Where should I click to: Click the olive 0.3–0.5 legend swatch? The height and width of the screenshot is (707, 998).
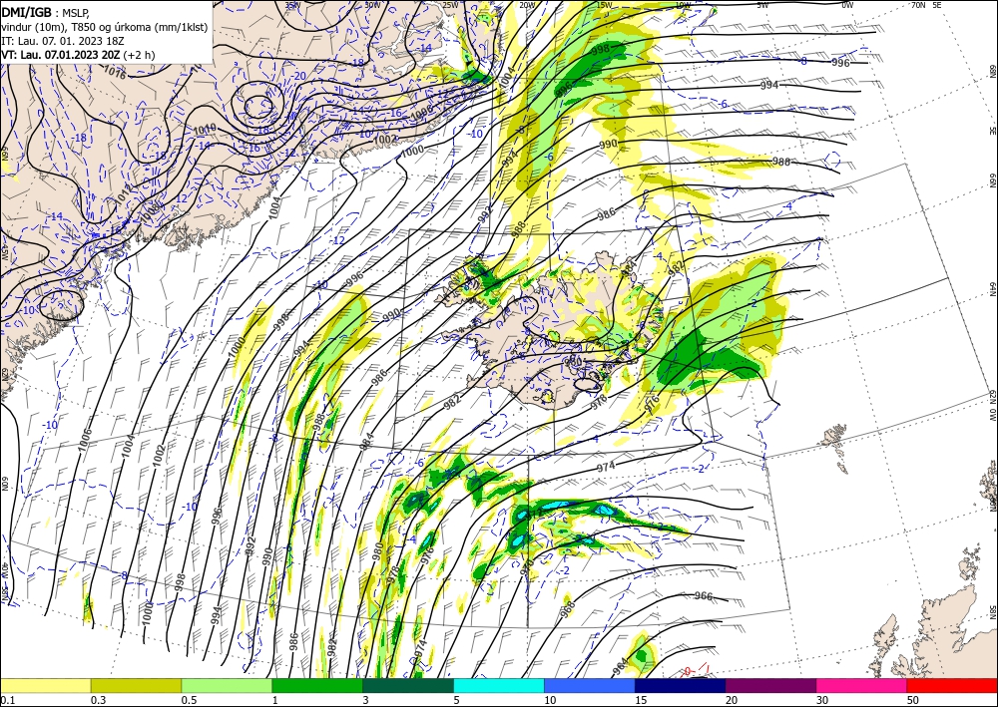click(136, 685)
